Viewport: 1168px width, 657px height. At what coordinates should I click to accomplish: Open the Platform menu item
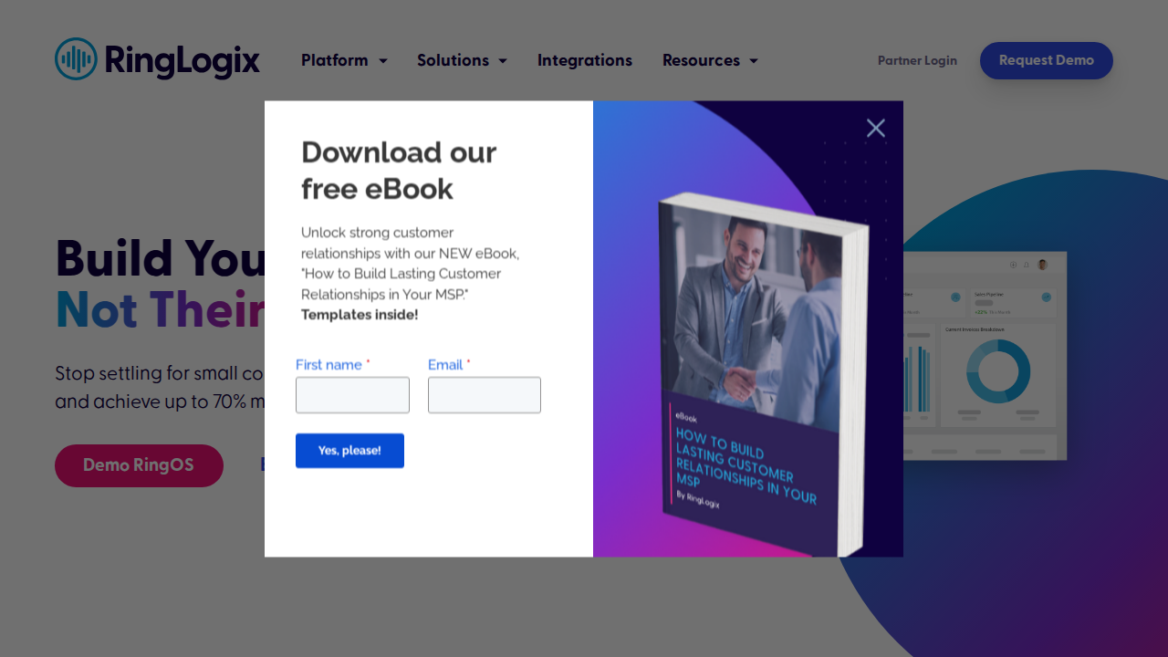point(335,60)
